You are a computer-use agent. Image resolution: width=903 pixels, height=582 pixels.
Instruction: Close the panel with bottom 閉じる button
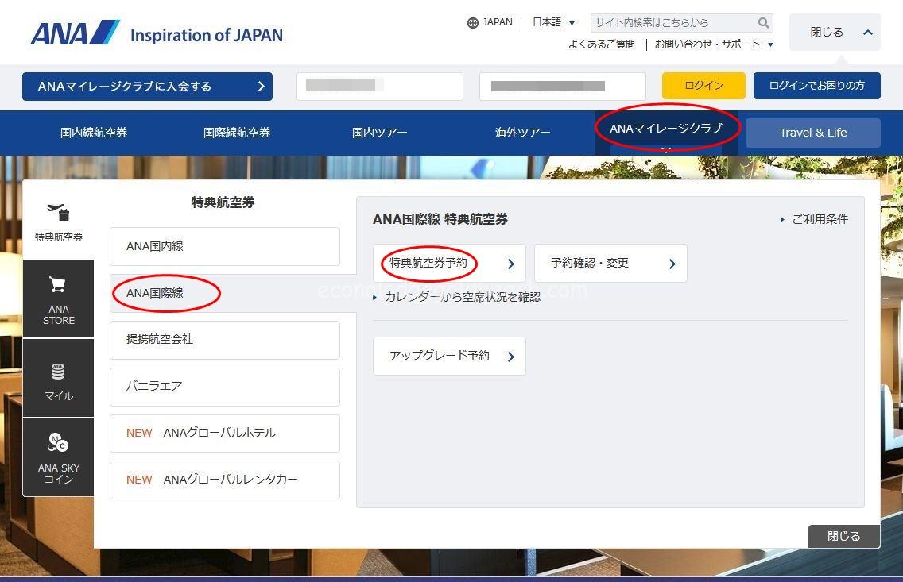coord(843,536)
